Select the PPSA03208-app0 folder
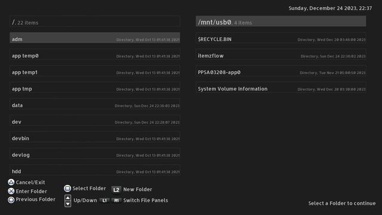This screenshot has height=215, width=382. click(x=281, y=71)
